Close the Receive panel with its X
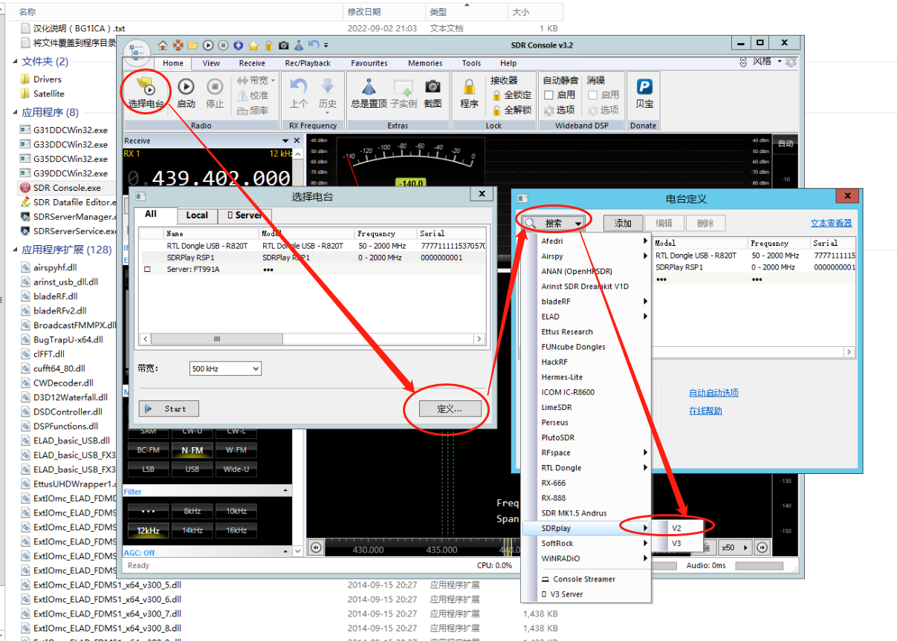This screenshot has height=641, width=897. pyautogui.click(x=297, y=141)
